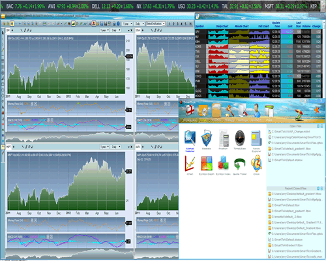Switch to the Tools tab in launcher

[x=203, y=120]
